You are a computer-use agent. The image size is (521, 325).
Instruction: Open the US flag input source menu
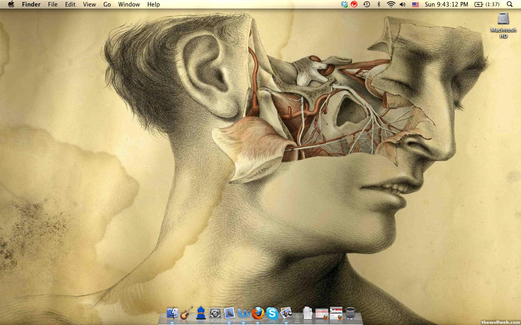tap(415, 4)
